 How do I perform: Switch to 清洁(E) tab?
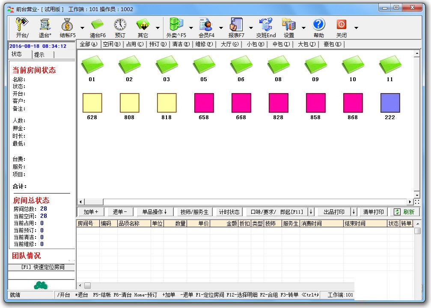click(x=181, y=44)
